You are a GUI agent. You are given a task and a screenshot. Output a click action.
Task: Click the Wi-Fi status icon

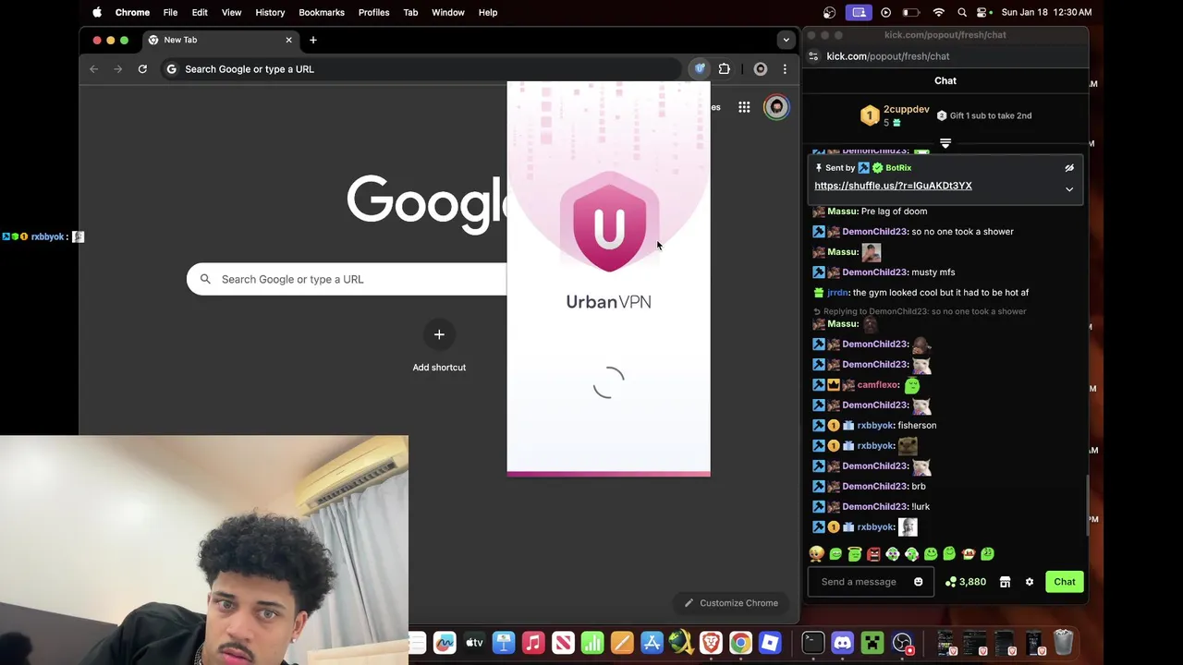(x=939, y=12)
